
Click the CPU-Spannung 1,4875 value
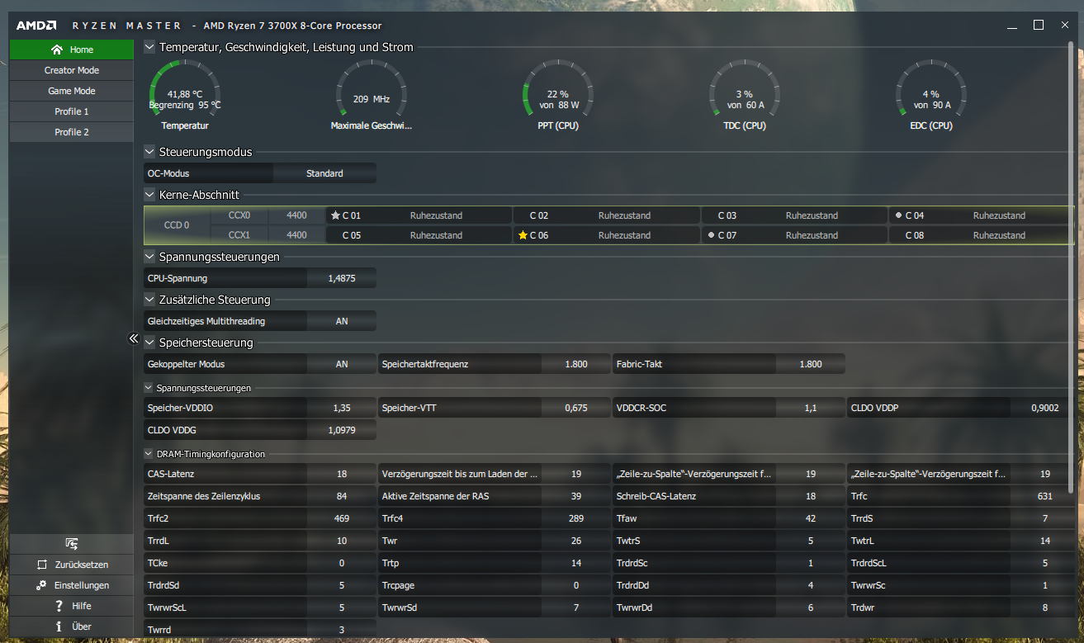[x=342, y=278]
